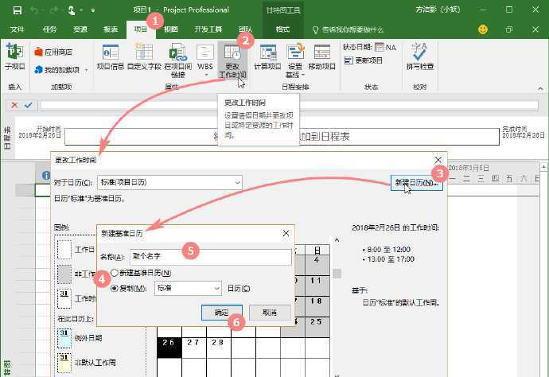Screen dimensions: 549x377
Task: Select calendar day 18
Action: point(317,306)
